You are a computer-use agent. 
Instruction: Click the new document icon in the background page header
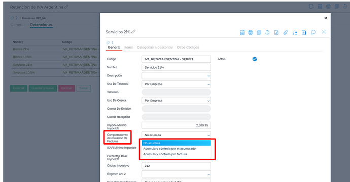(311, 7)
